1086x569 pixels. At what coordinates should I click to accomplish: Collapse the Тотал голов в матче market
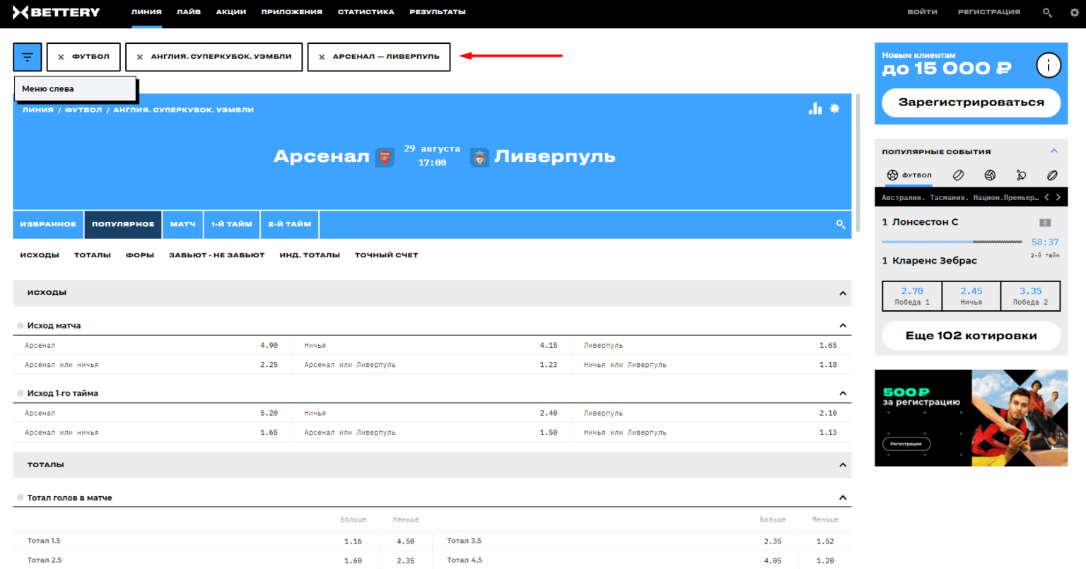[842, 498]
